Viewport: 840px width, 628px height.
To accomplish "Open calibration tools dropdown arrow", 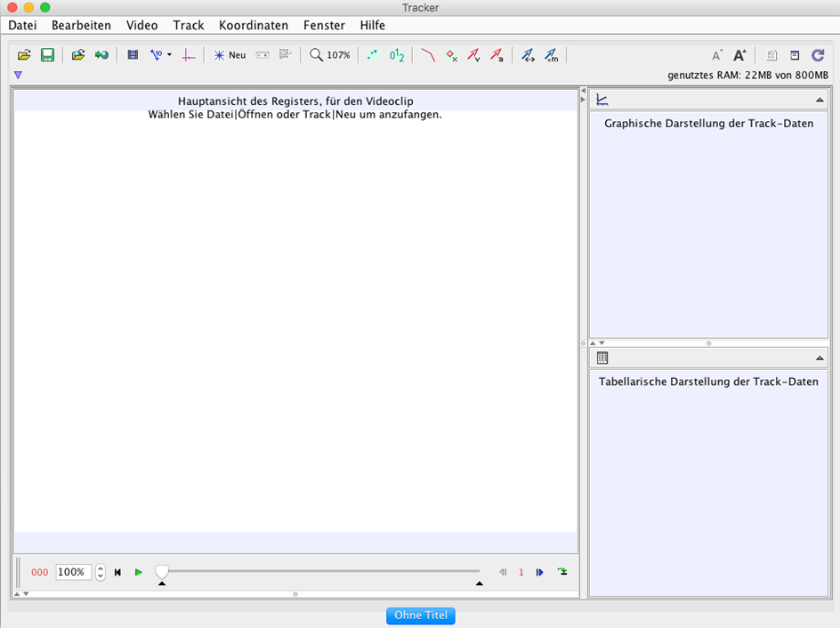I will [169, 54].
